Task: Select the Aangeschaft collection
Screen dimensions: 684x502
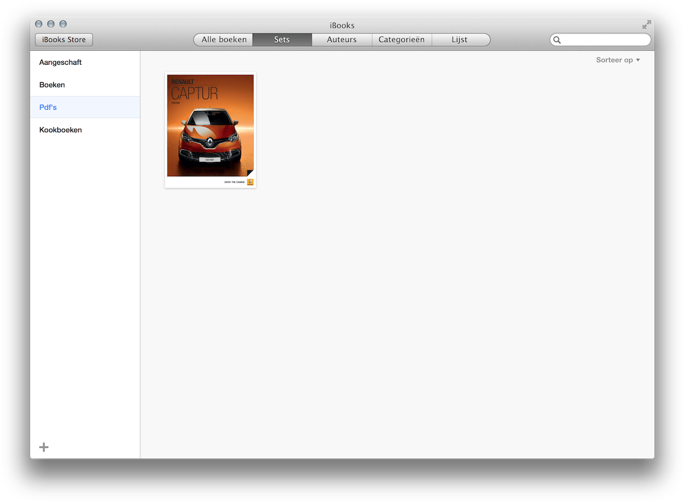Action: pos(60,62)
